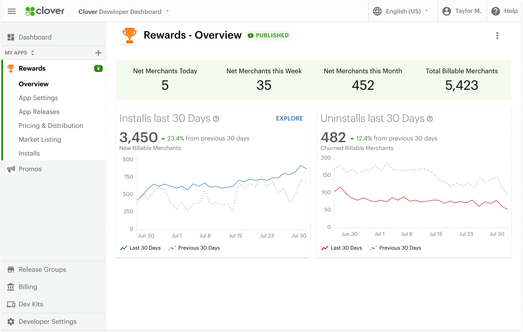Click the Rewards - Overview page title

(193, 35)
